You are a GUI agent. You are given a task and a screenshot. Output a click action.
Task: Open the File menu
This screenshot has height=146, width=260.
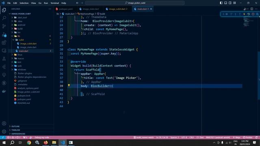9,3
